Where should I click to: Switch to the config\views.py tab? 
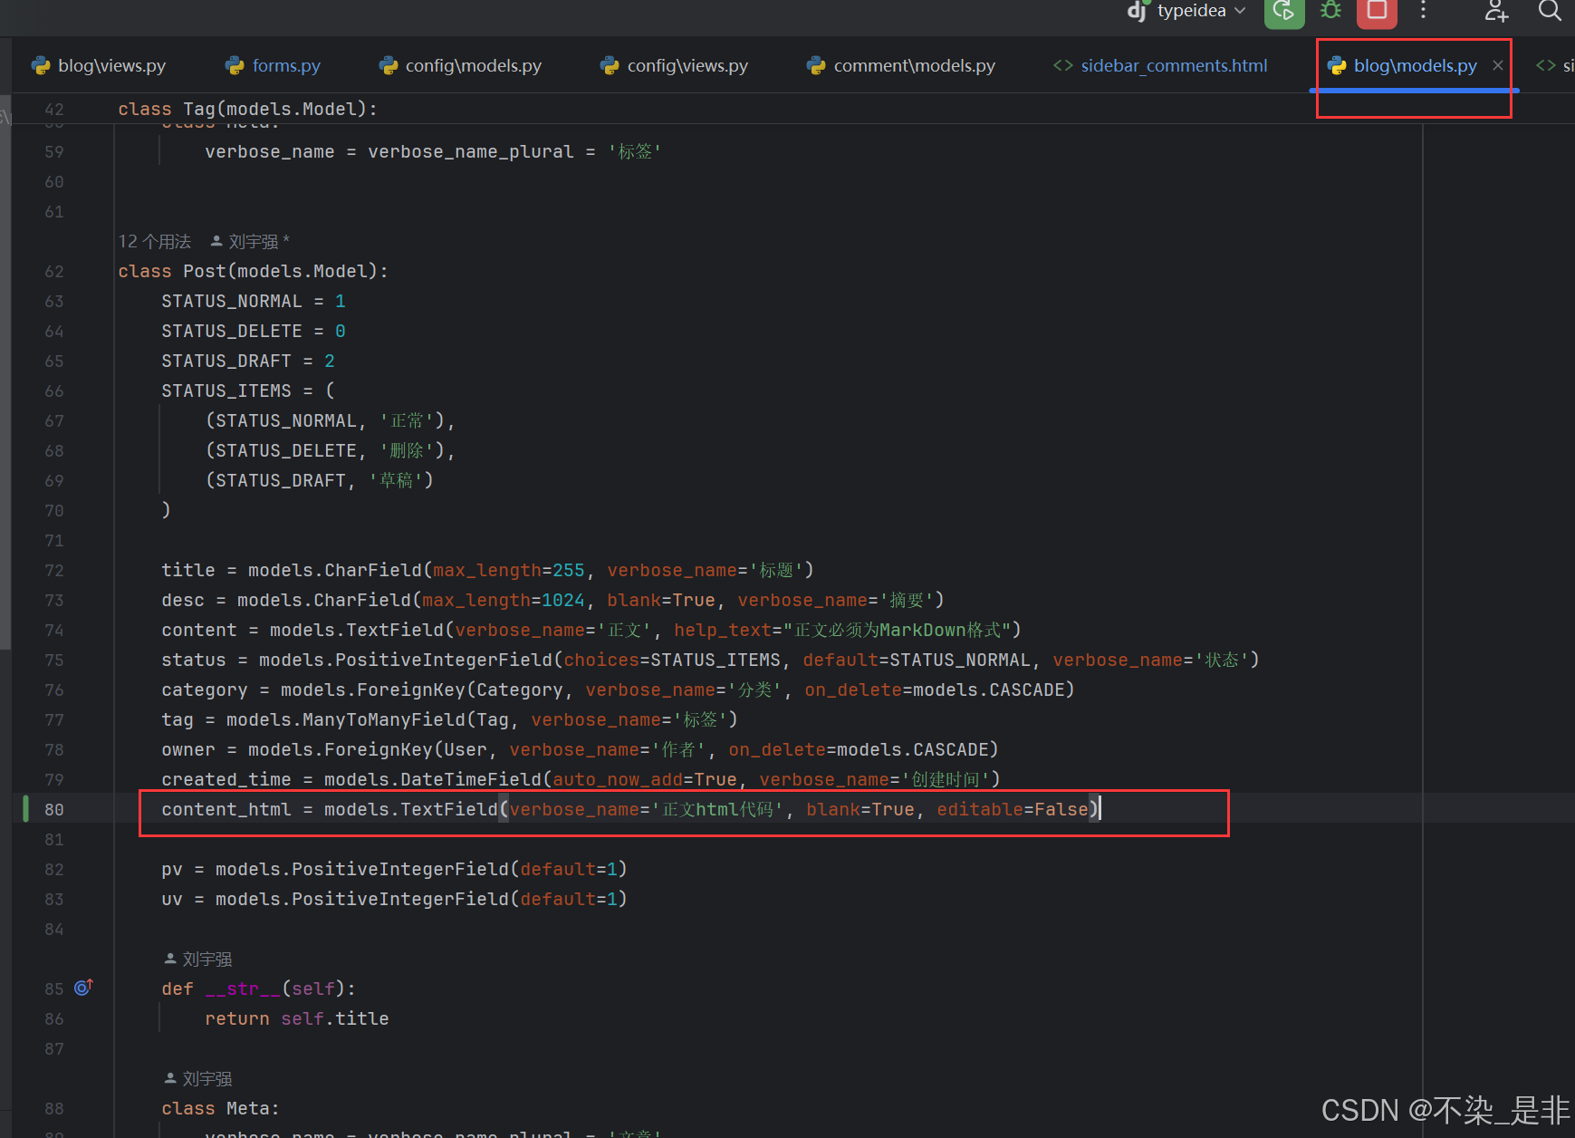click(x=675, y=65)
